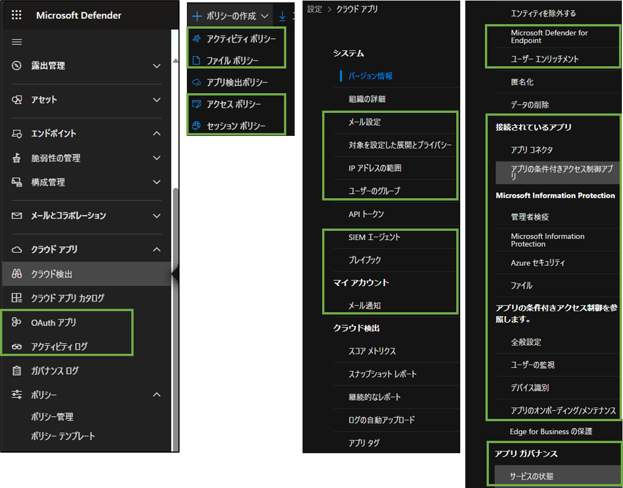This screenshot has height=488, width=623.
Task: Collapse the ポリシー chevron
Action: [x=157, y=394]
